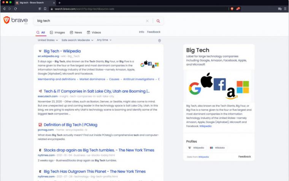The width and height of the screenshot is (289, 181).
Task: Open the Any time filter dropdown
Action: coord(104,40)
